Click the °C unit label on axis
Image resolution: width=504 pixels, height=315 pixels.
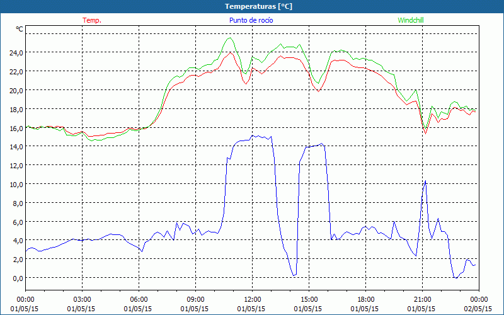tap(20, 29)
